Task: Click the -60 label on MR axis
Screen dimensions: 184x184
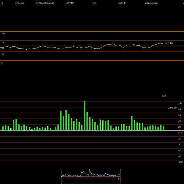Action: coord(180,151)
